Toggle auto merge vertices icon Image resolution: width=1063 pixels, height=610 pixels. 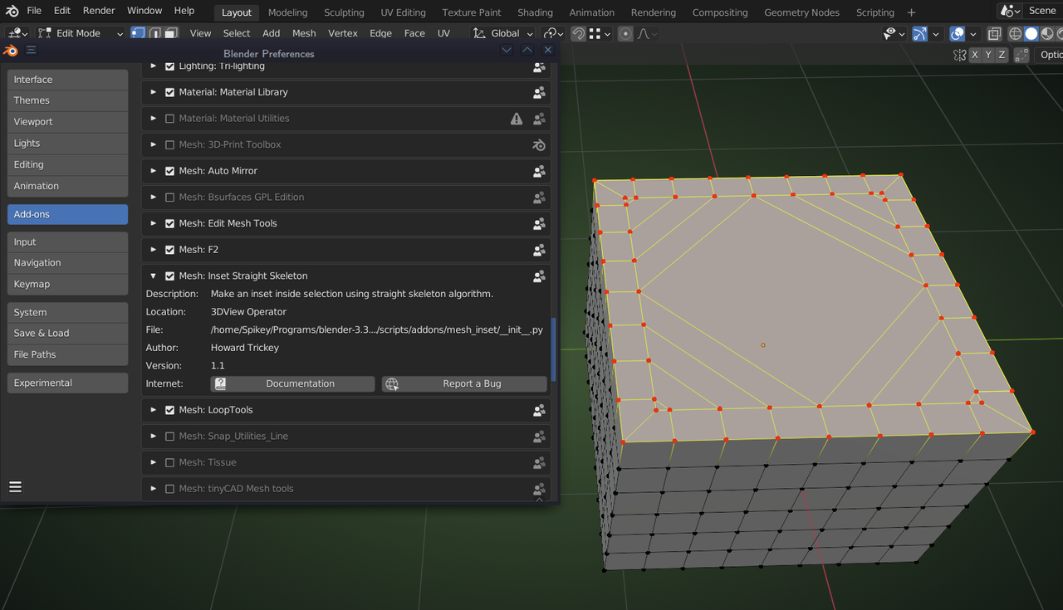[1021, 55]
